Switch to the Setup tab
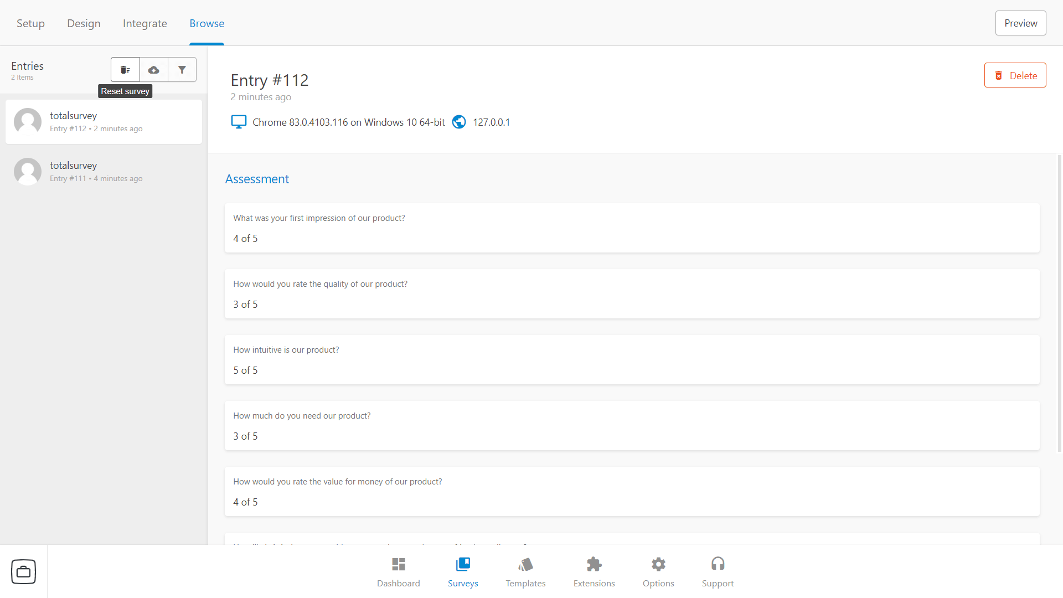This screenshot has width=1063, height=598. (x=30, y=23)
